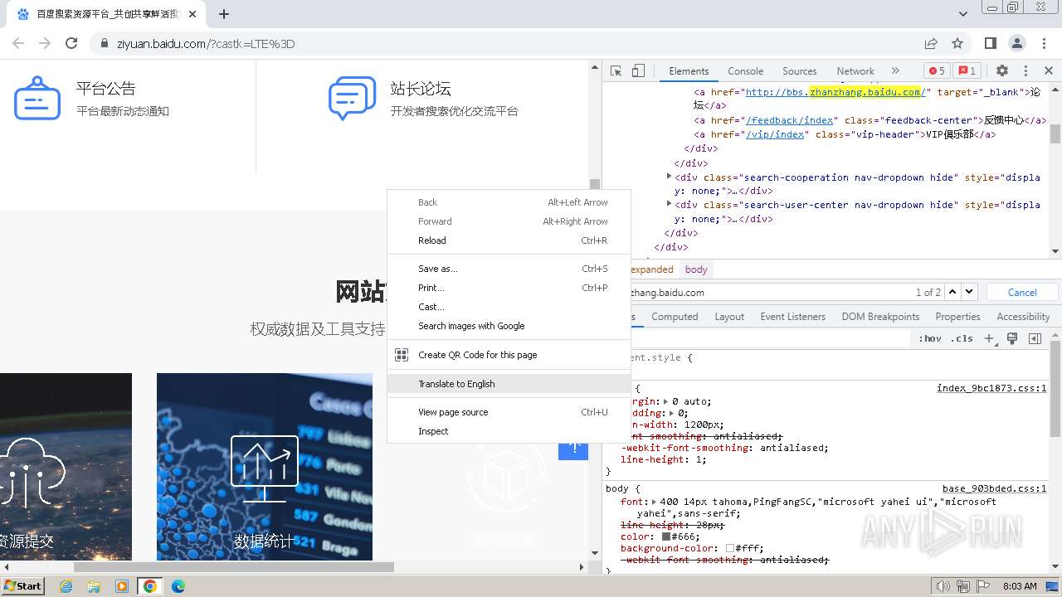1062x597 pixels.
Task: Open the Chrome profile avatar menu
Action: (x=1017, y=43)
